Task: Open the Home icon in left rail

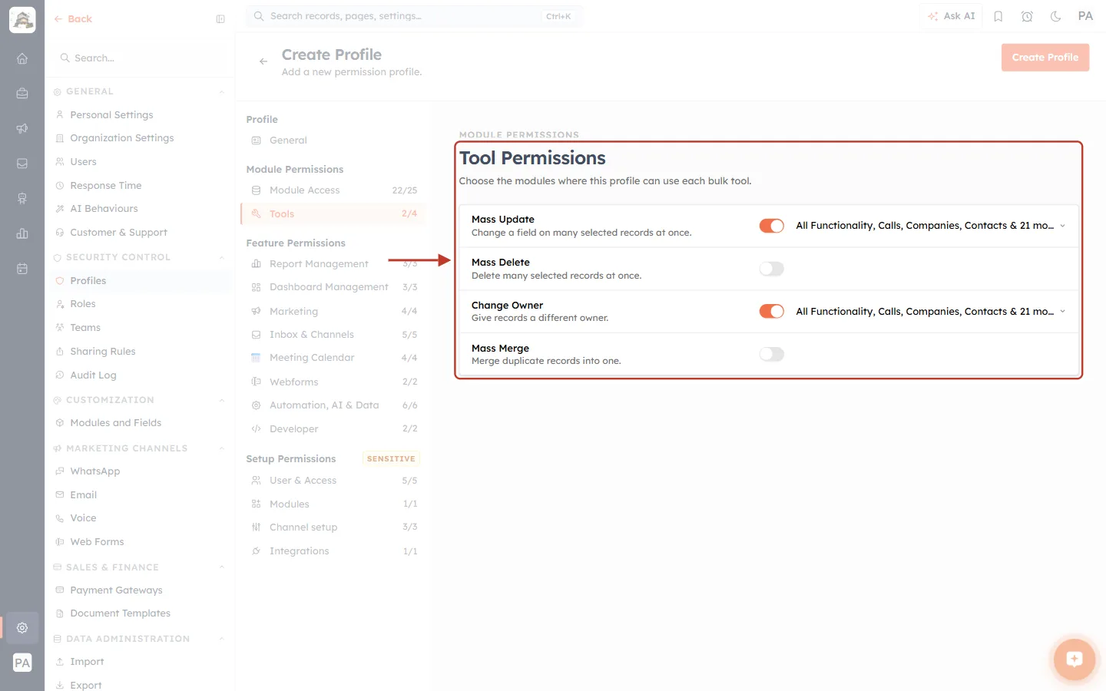Action: (22, 58)
